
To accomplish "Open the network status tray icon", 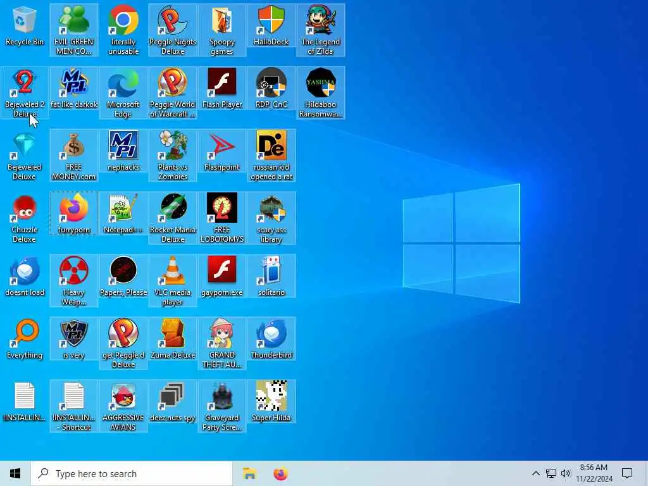I will tap(551, 473).
